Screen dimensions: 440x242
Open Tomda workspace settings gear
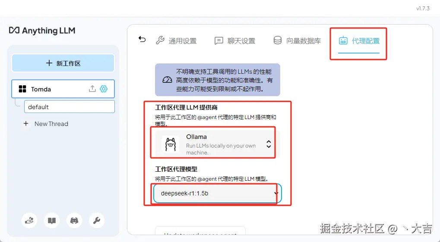(x=104, y=89)
